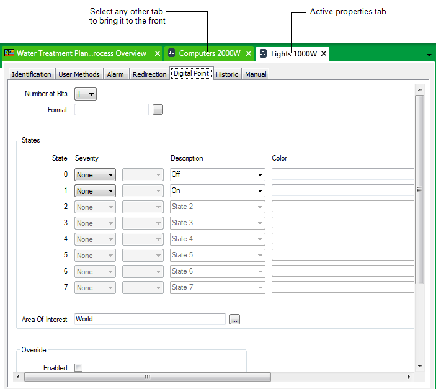Viewport: 436px width, 389px height.
Task: Click the horizontal scrollbar right arrow
Action: [x=409, y=377]
